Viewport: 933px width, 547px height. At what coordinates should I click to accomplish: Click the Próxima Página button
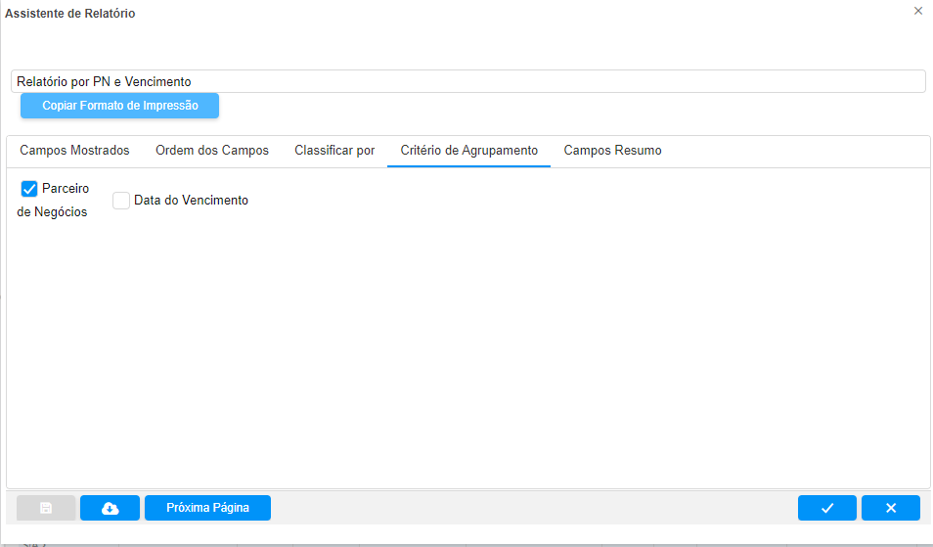tap(207, 508)
